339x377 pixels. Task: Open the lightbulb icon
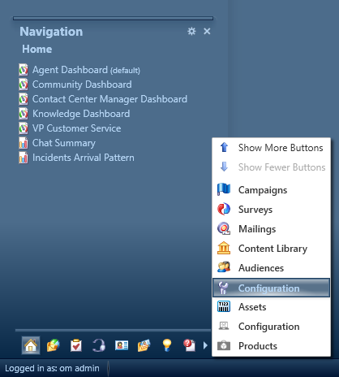tap(167, 345)
